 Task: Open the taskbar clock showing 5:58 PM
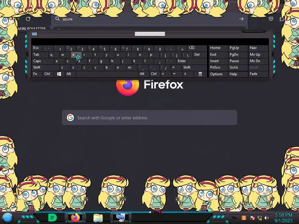283,218
